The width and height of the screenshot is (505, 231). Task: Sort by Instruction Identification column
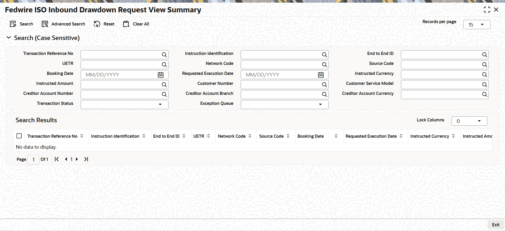pos(144,136)
